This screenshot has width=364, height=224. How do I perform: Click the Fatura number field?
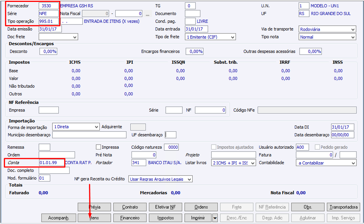pyautogui.click(x=315, y=155)
